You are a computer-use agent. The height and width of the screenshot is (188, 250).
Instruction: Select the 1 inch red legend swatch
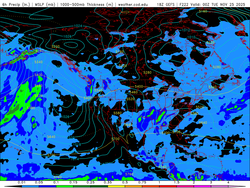tap(168, 186)
